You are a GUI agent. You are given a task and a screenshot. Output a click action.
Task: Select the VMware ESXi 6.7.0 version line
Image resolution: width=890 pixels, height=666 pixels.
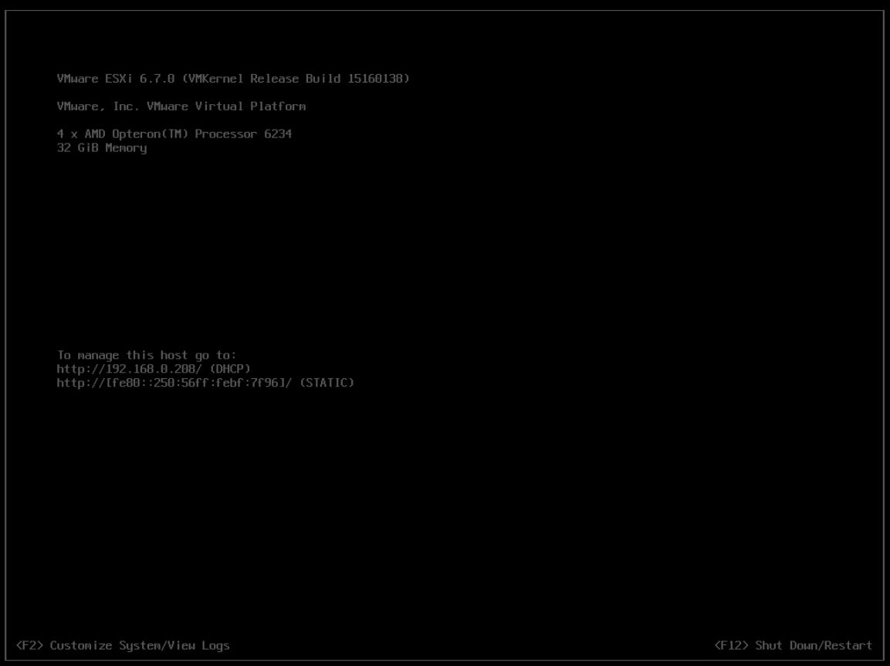233,78
